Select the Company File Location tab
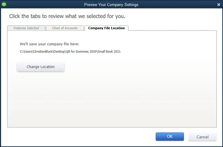The width and height of the screenshot is (223, 147). point(107,28)
